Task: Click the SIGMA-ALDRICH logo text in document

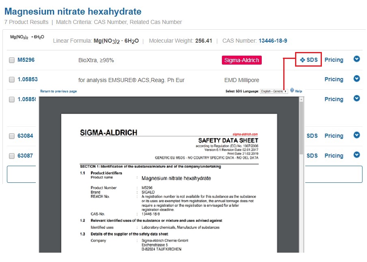Action: point(109,133)
